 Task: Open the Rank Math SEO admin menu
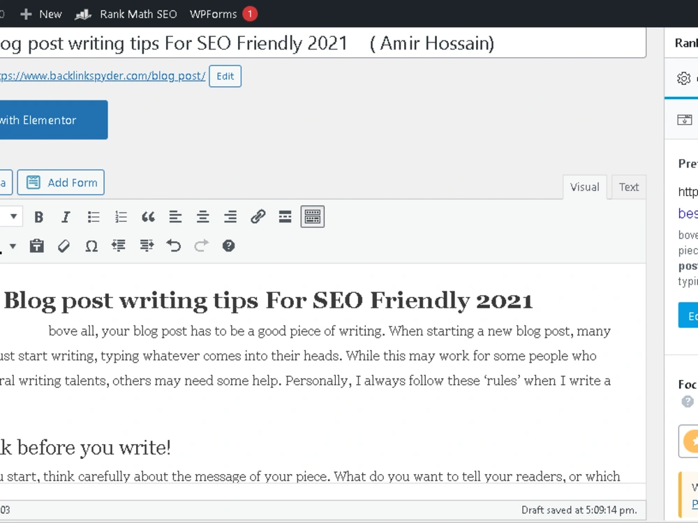[x=126, y=14]
